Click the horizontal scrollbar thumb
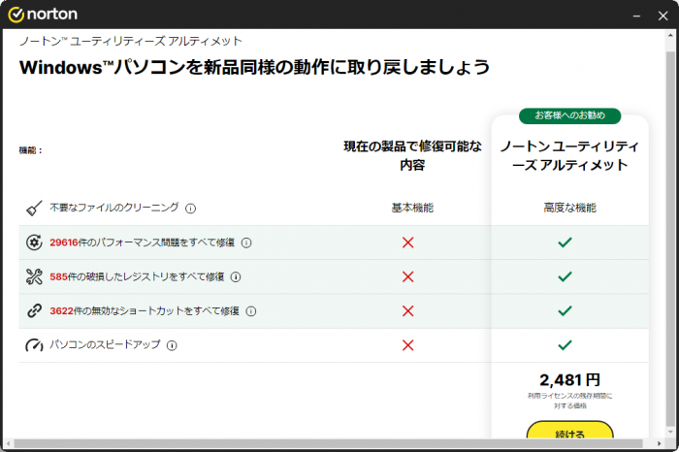The image size is (679, 452). pos(328,444)
